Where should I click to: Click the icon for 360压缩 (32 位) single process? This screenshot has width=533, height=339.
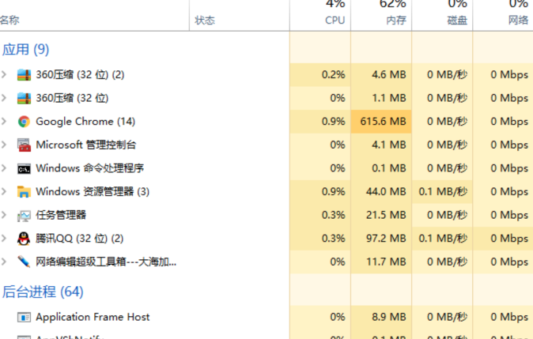24,98
